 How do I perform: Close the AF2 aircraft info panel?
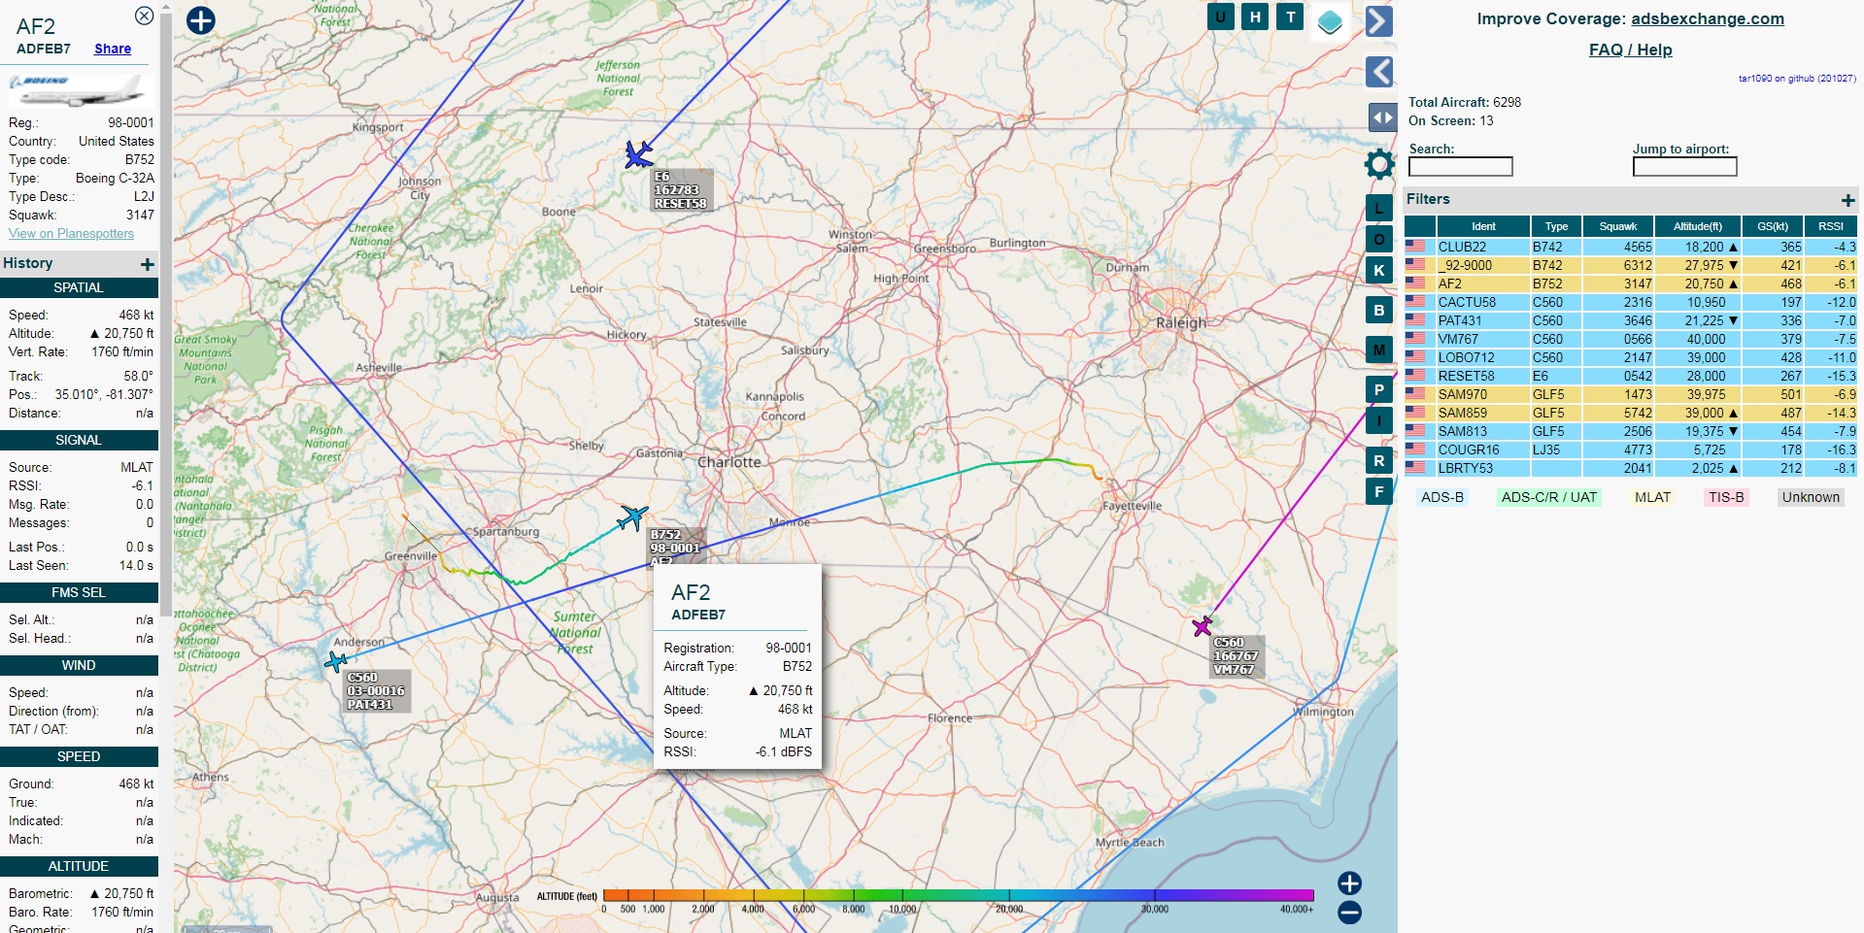tap(144, 16)
